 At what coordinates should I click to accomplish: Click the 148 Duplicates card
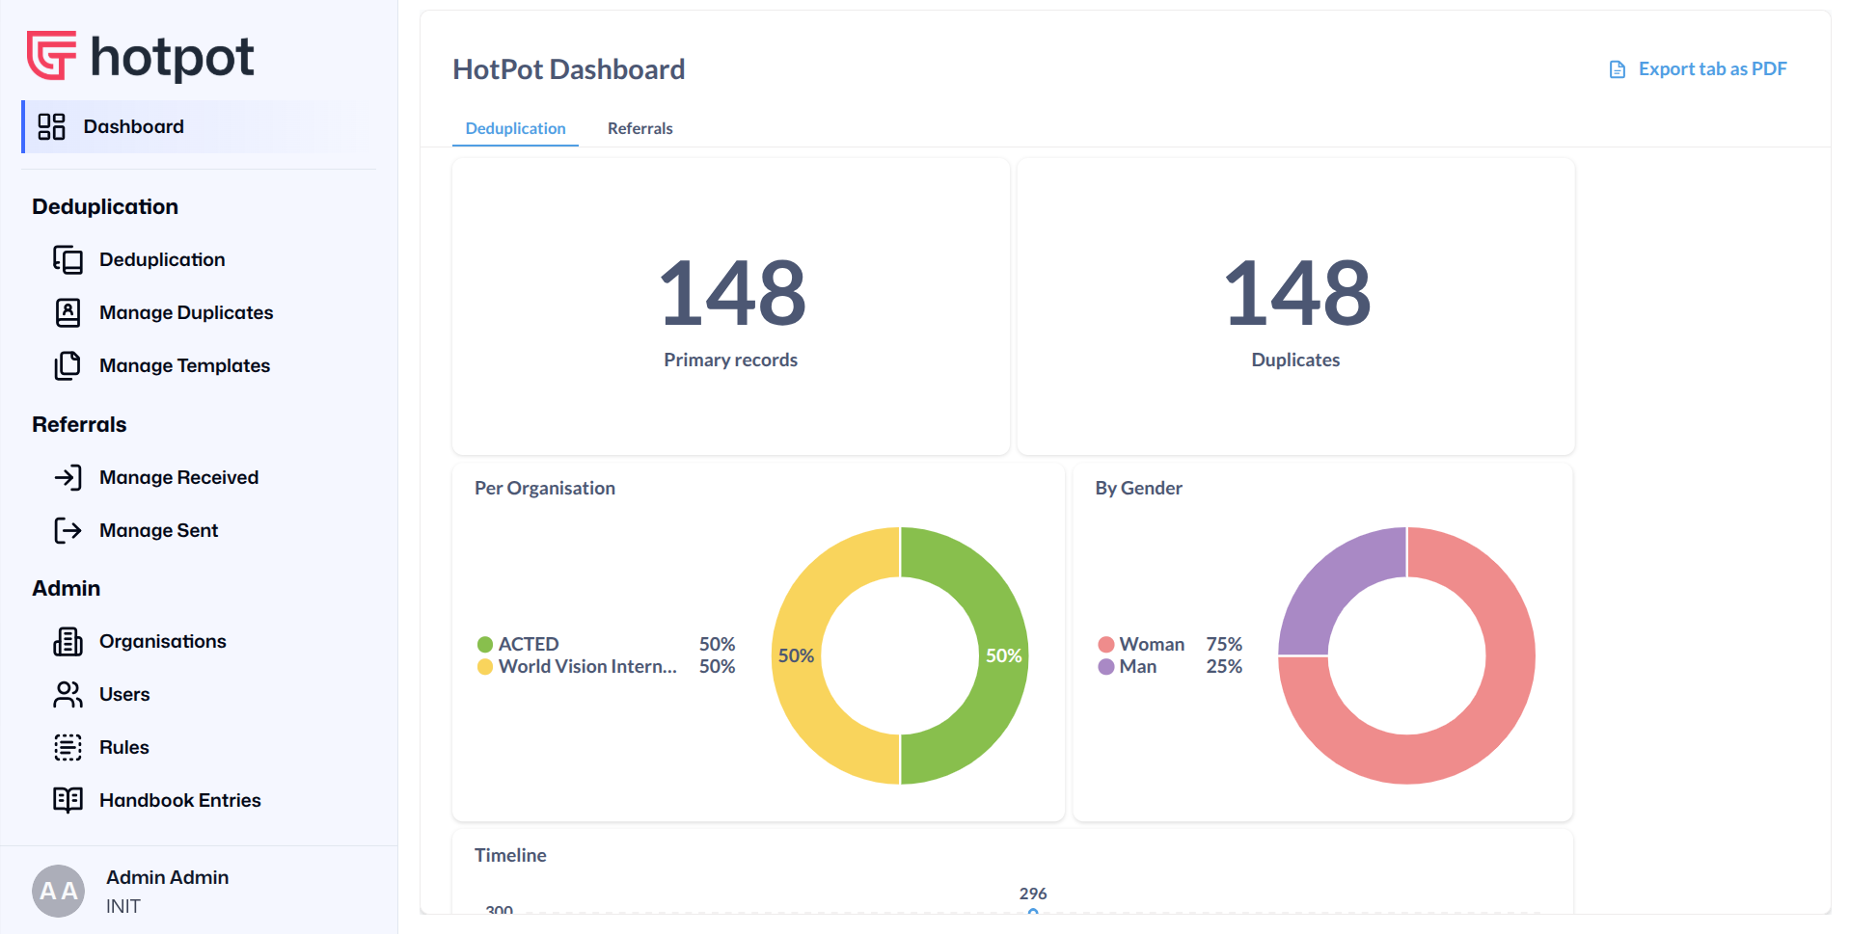click(x=1295, y=307)
